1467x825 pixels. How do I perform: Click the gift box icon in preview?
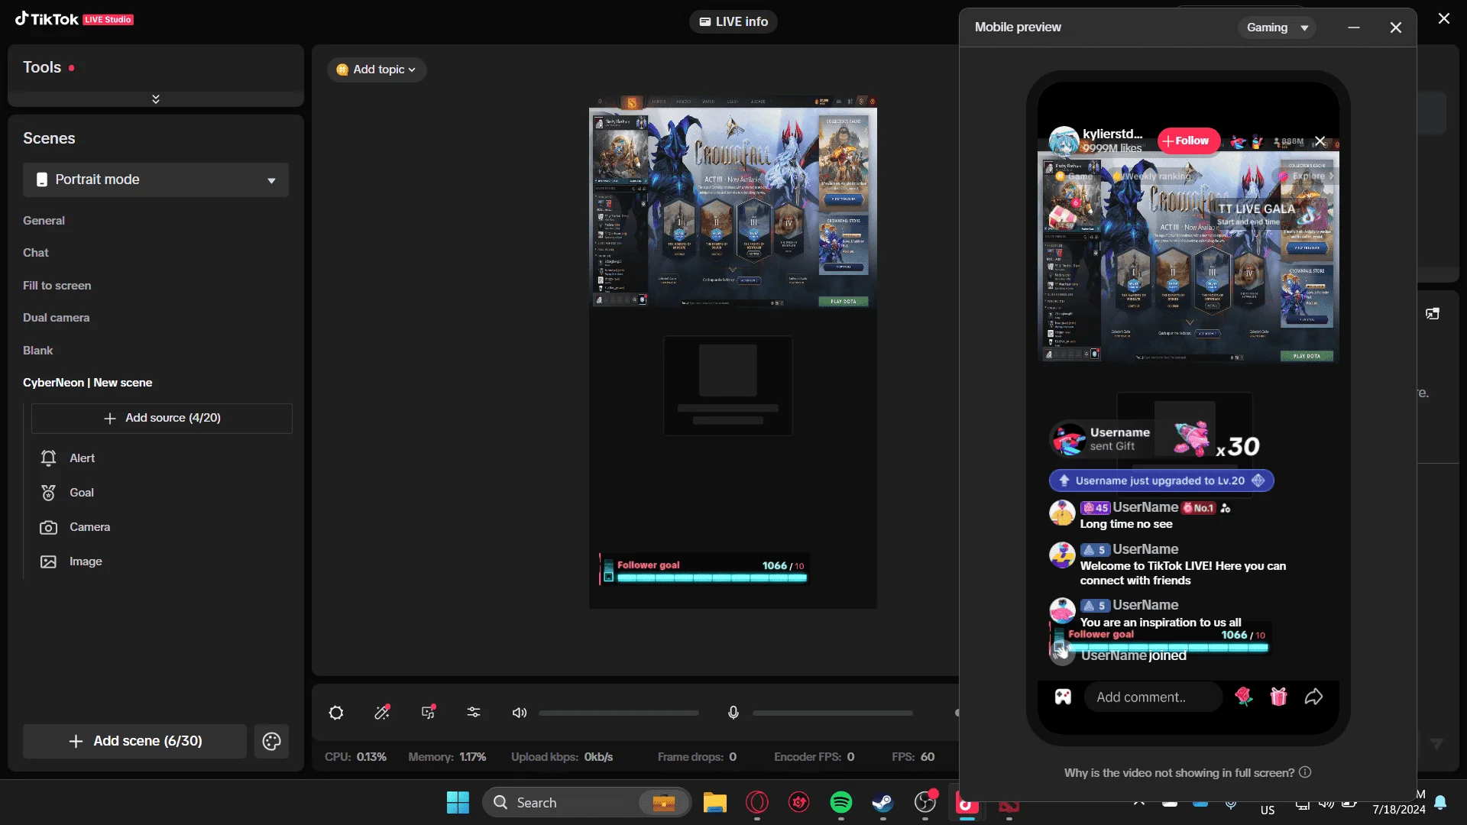(x=1278, y=697)
